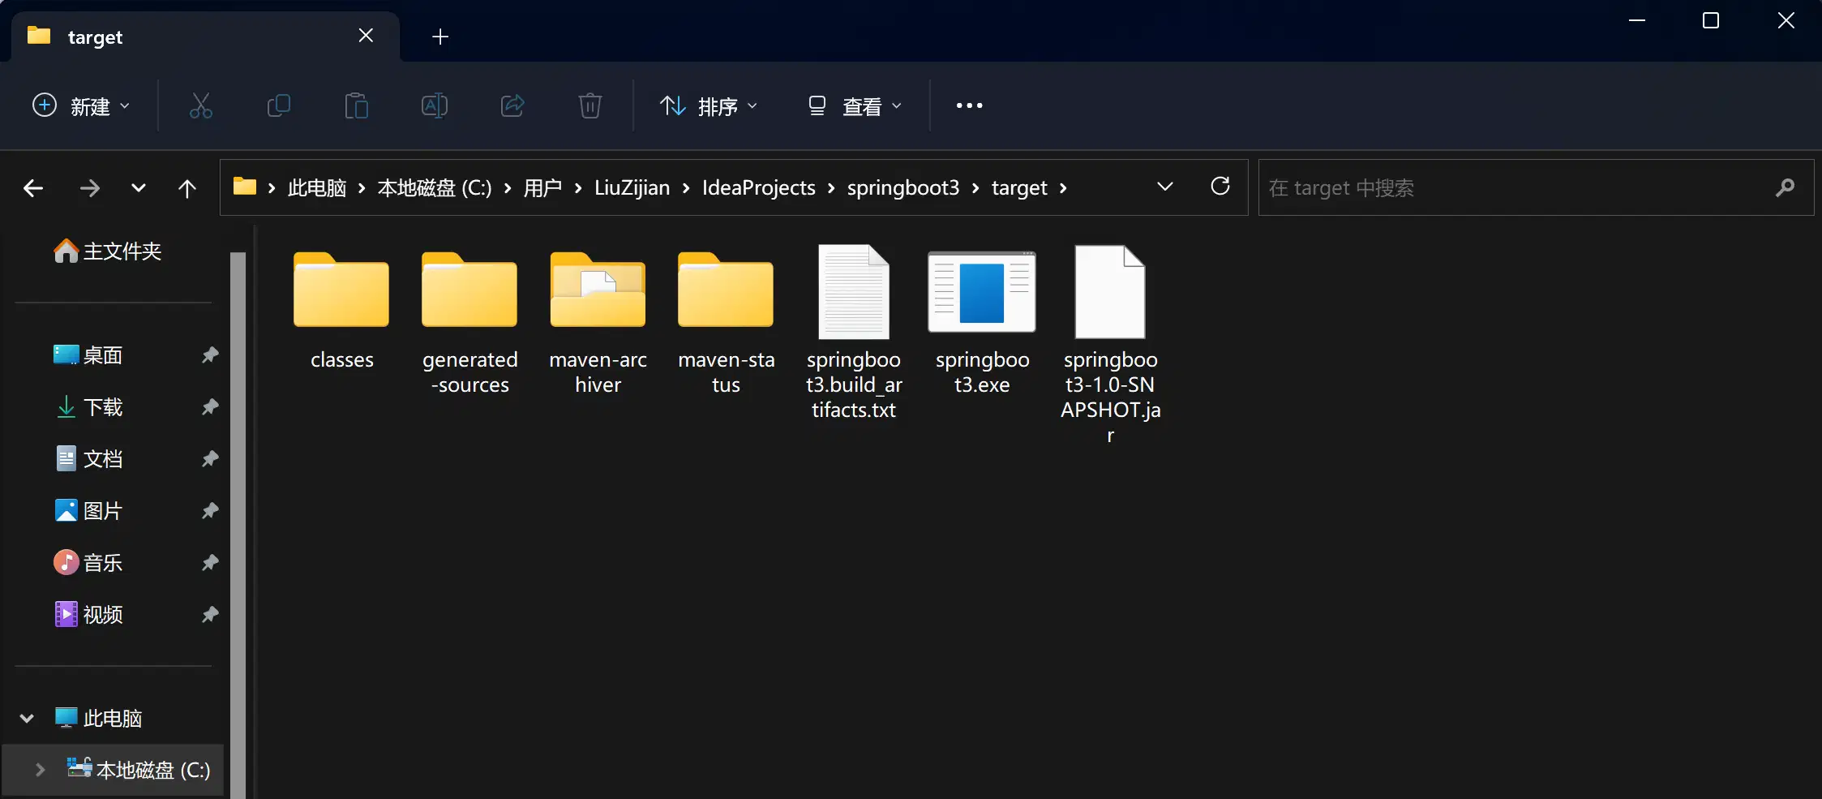Click the Paste icon on the toolbar
The width and height of the screenshot is (1822, 799).
[356, 105]
